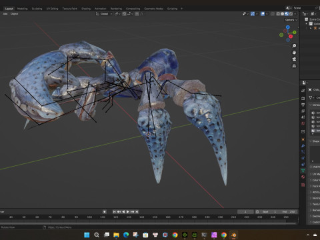Open the Scene properties tab
The height and width of the screenshot is (240, 320).
(303, 117)
